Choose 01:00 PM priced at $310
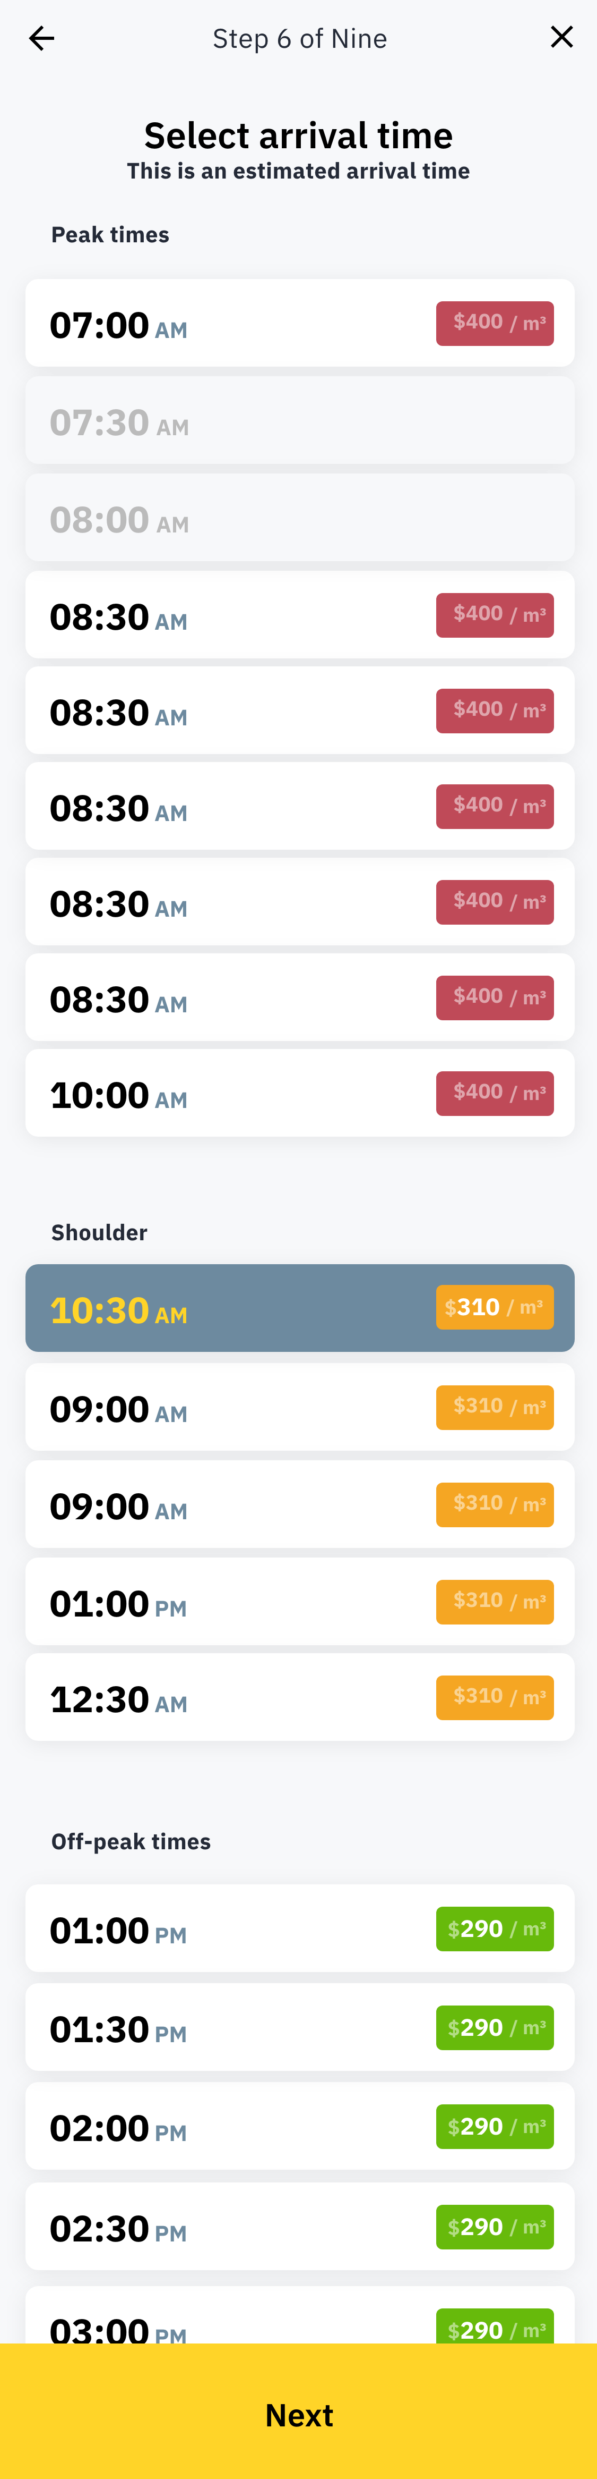This screenshot has height=2479, width=597. [x=299, y=1601]
